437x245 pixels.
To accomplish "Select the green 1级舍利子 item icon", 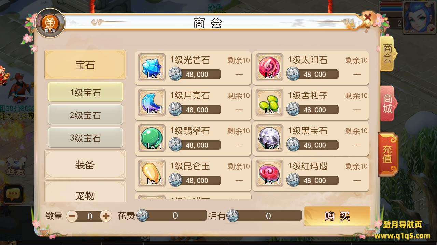I will click(269, 103).
